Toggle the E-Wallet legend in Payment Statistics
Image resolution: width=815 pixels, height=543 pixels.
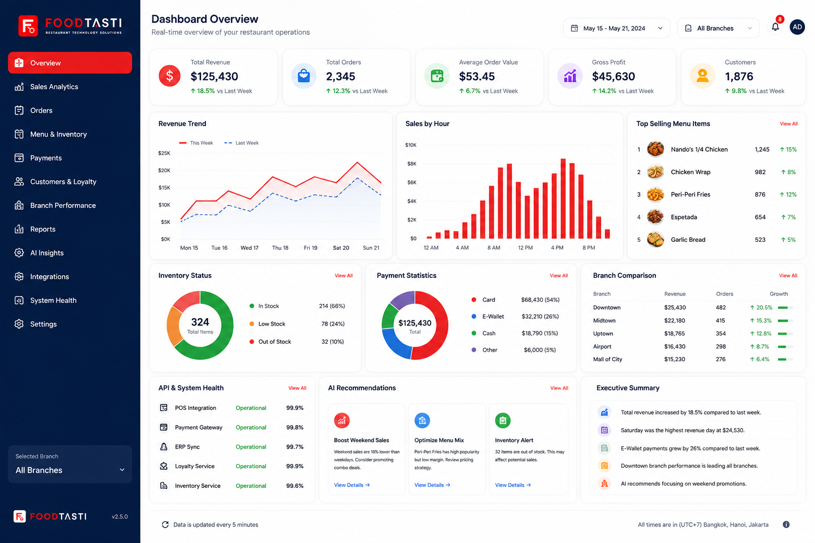(x=488, y=317)
